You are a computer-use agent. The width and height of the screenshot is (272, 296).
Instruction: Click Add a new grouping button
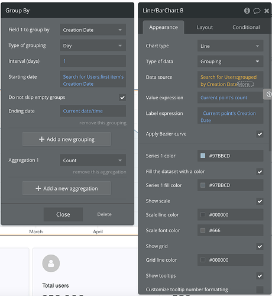(66, 139)
